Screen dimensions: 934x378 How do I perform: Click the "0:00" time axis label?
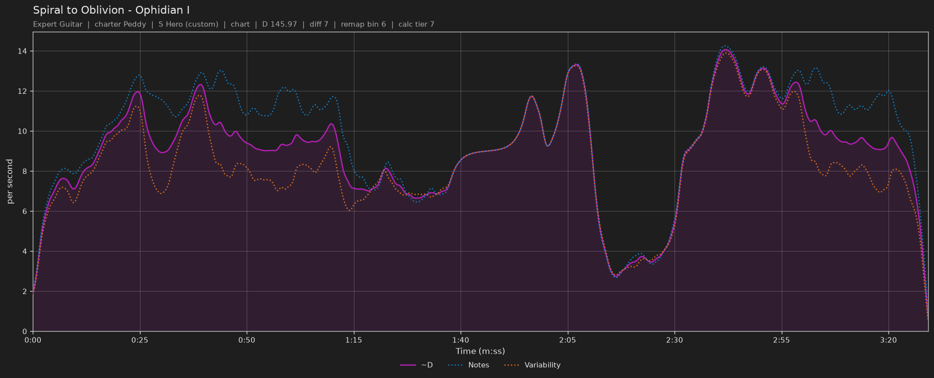pos(33,340)
